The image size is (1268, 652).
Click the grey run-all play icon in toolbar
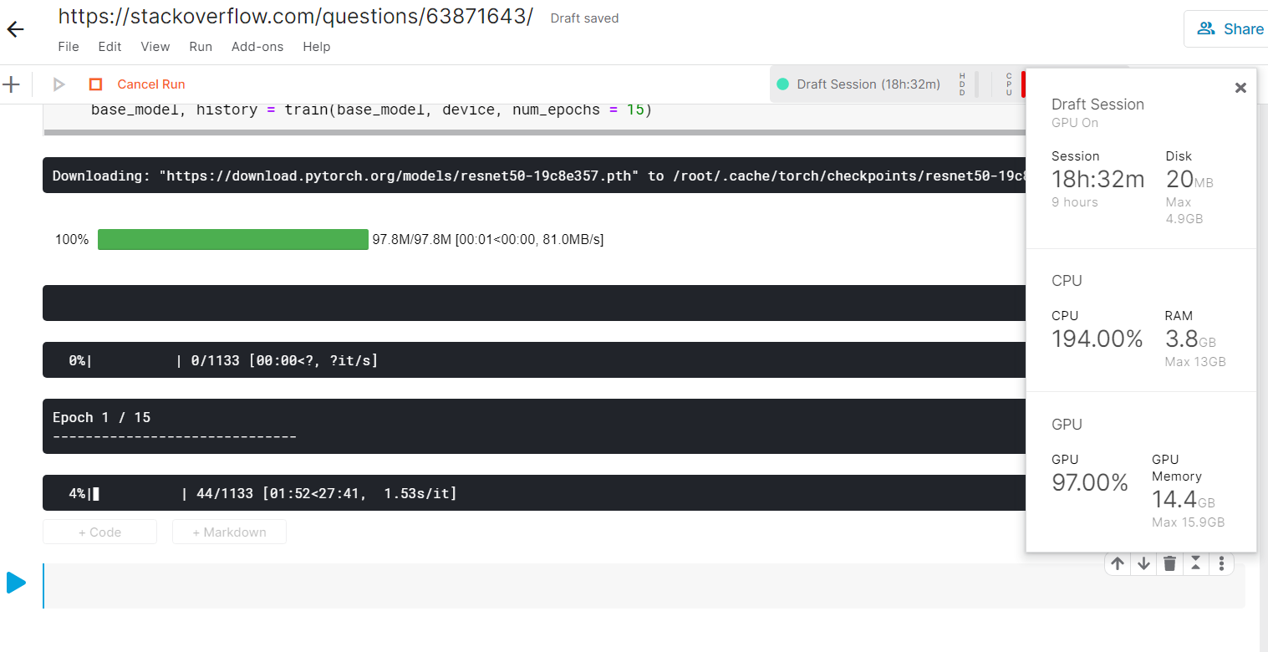[x=59, y=84]
